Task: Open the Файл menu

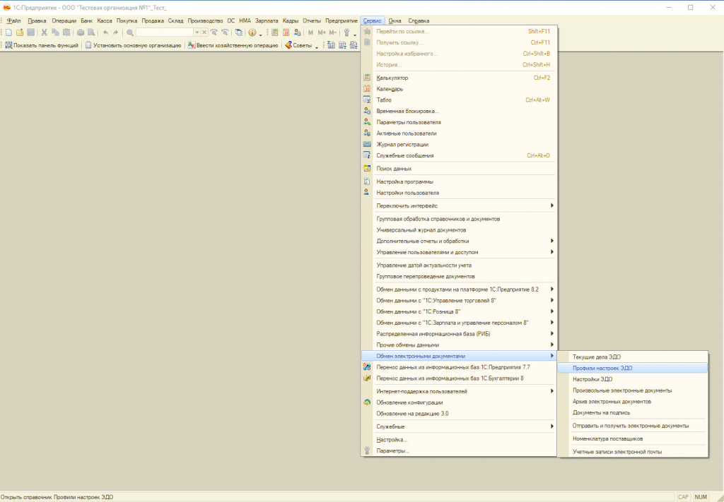Action: coord(14,20)
